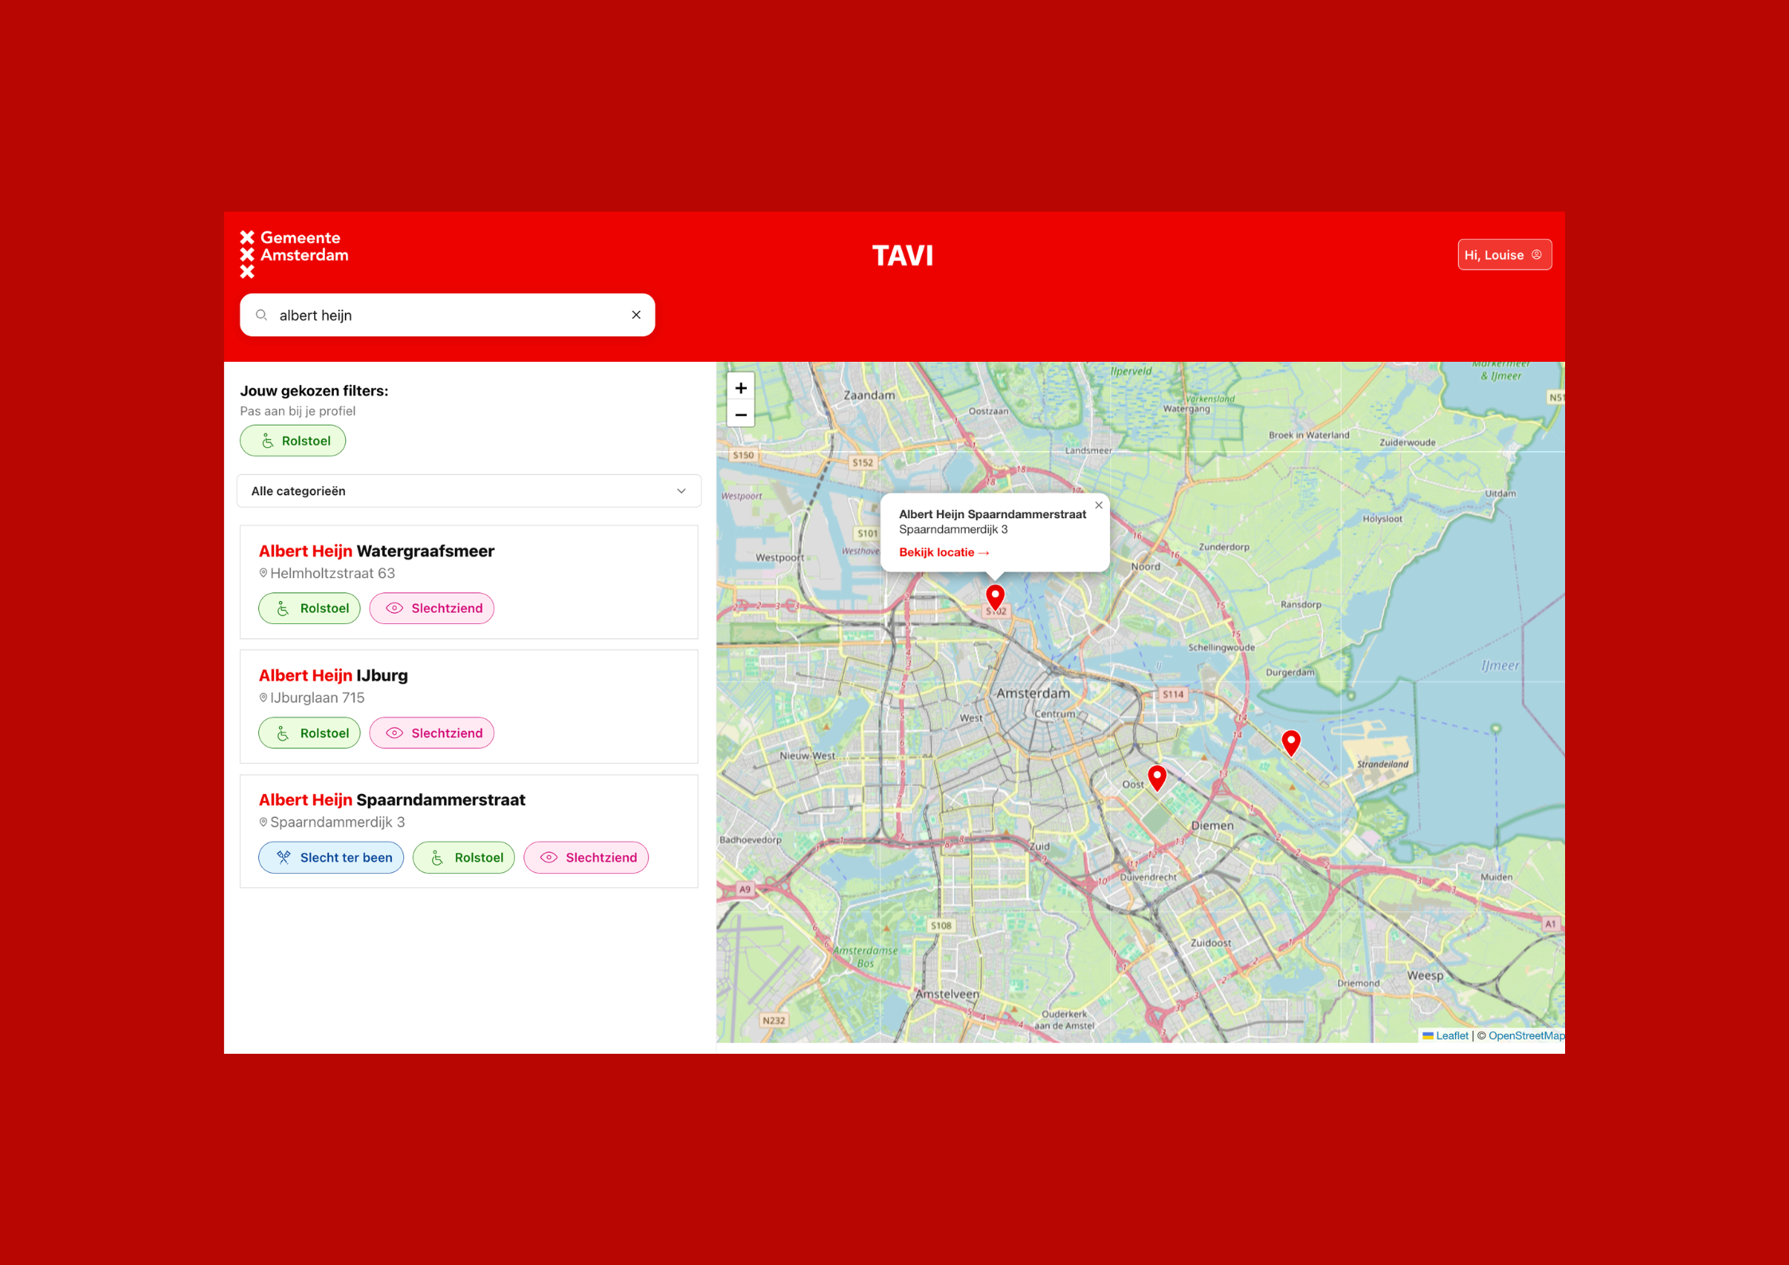Viewport: 1789px width, 1265px height.
Task: Click wheelchair icon on Spaarndammerstraat Rolstoel tag
Action: pos(437,858)
